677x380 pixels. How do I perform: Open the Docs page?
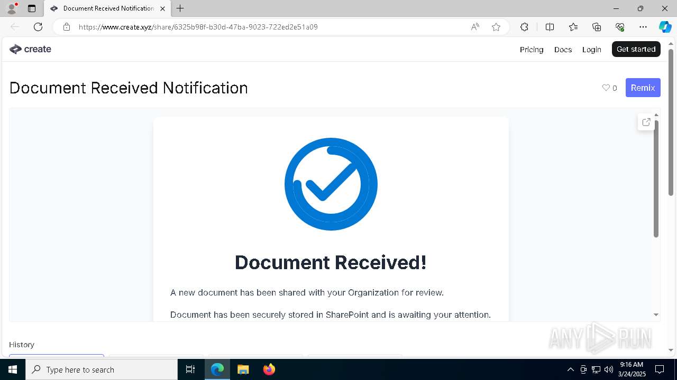coord(563,49)
